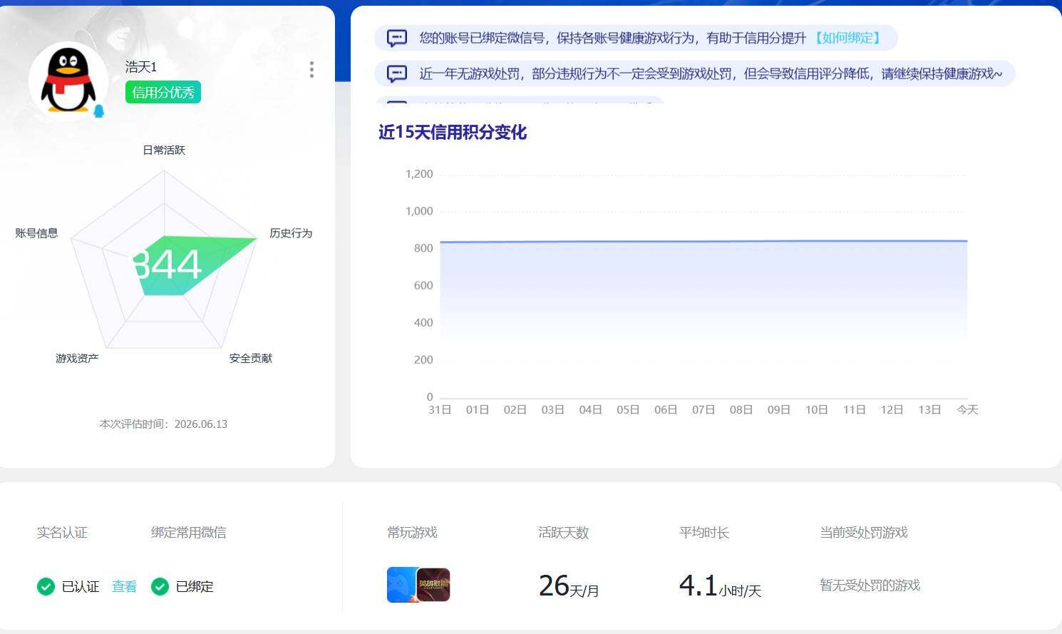Image resolution: width=1062 pixels, height=634 pixels.
Task: Click the 26天/月 active days value
Action: [x=569, y=586]
